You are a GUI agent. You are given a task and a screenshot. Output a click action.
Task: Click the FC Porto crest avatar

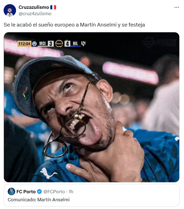tap(11, 192)
